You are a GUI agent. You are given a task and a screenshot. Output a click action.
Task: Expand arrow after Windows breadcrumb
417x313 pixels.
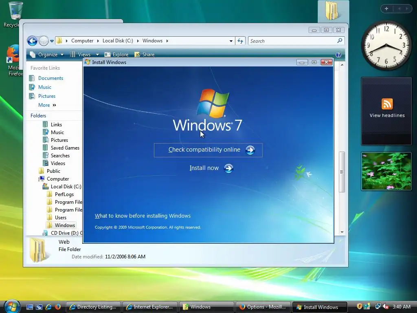pyautogui.click(x=167, y=41)
